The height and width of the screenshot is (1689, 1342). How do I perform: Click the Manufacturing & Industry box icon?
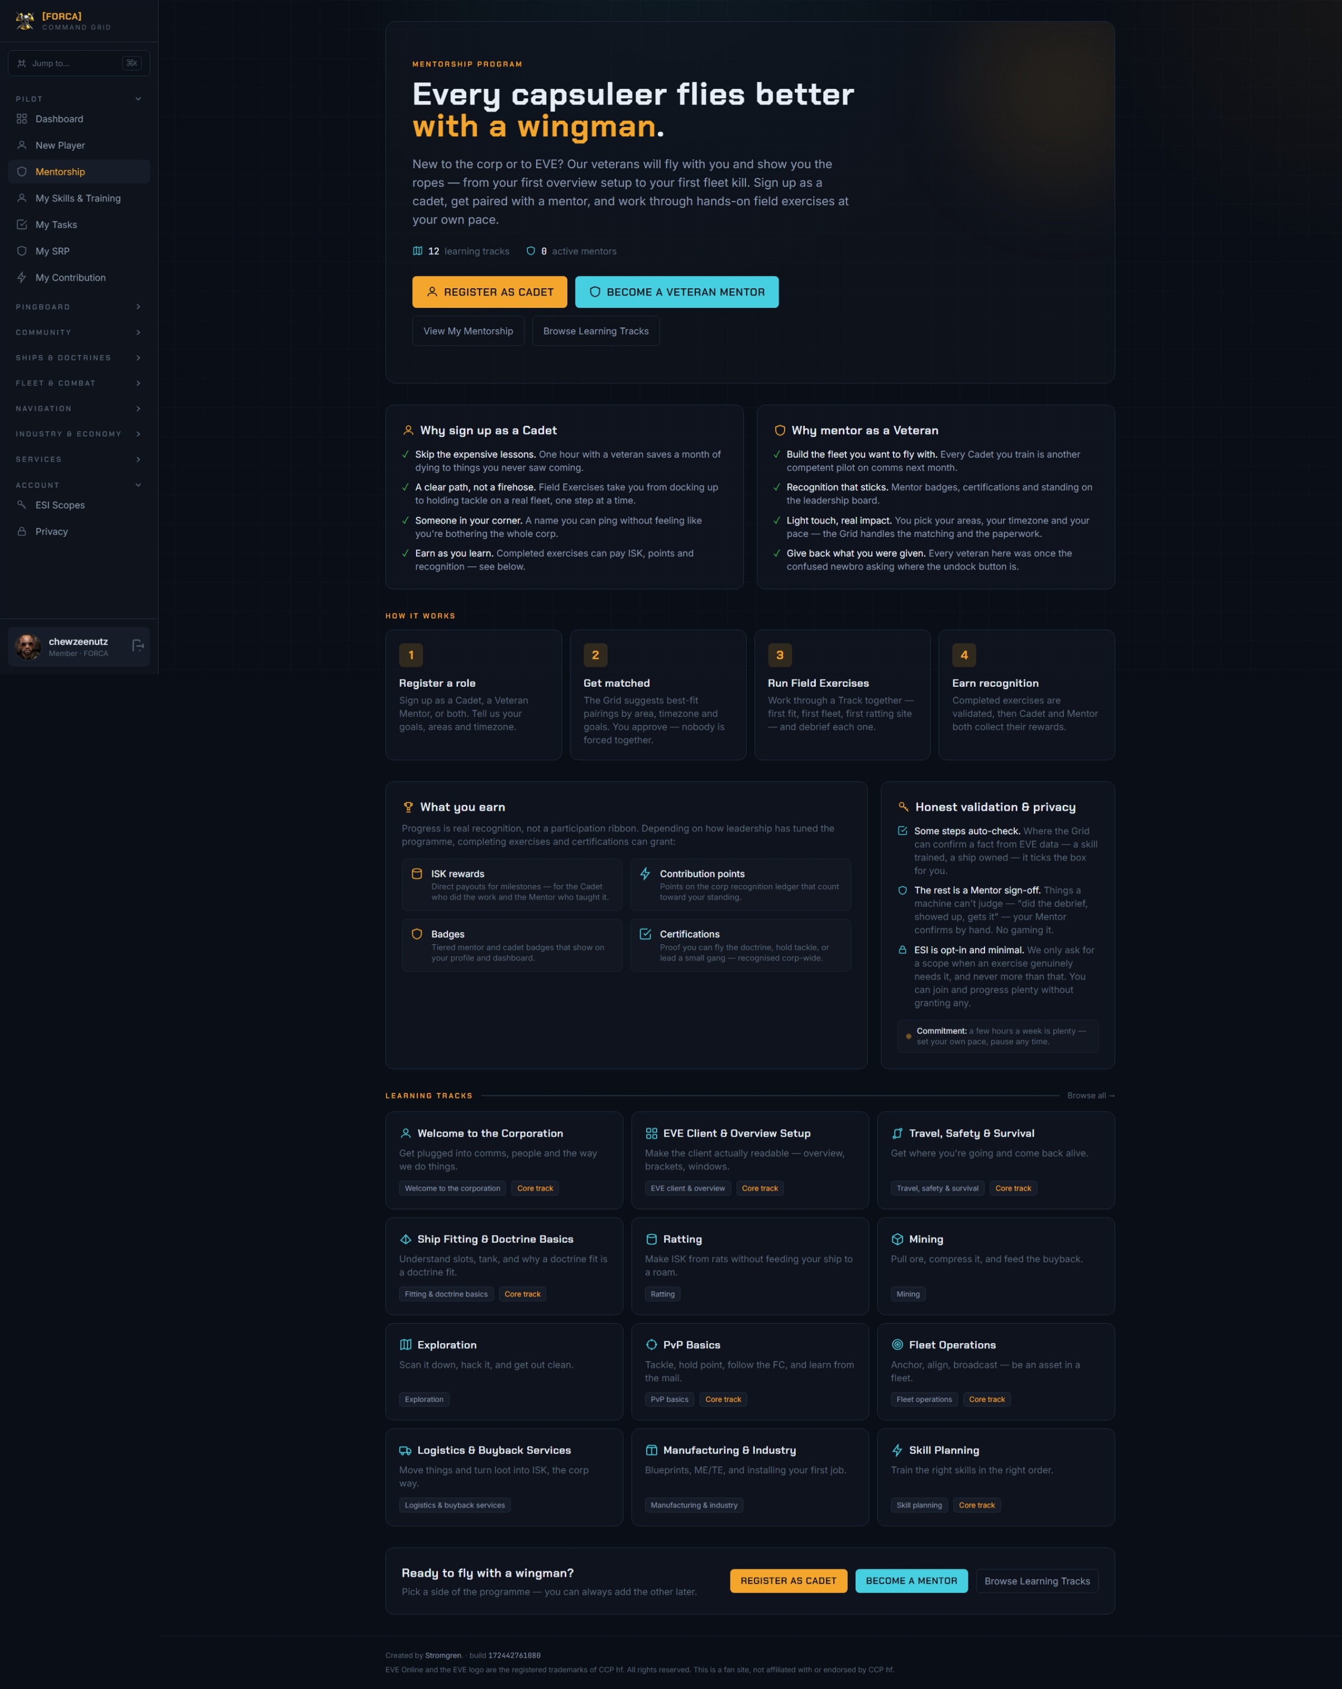651,1451
